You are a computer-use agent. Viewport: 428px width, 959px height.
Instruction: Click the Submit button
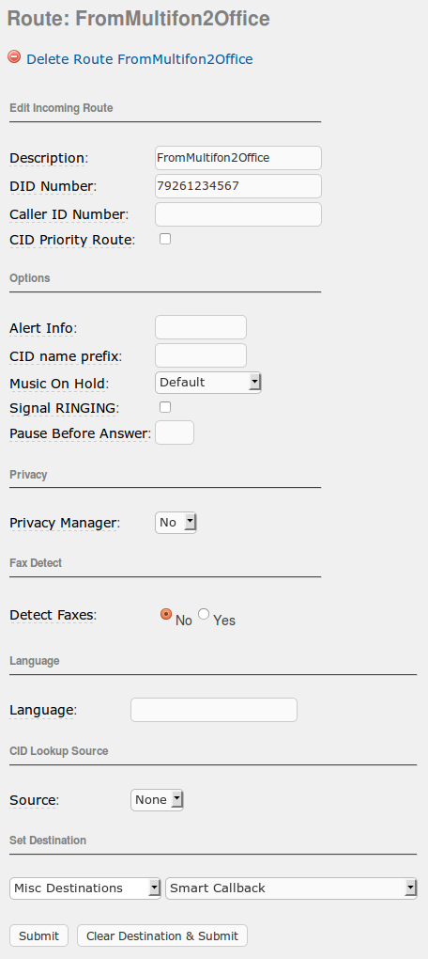(39, 935)
